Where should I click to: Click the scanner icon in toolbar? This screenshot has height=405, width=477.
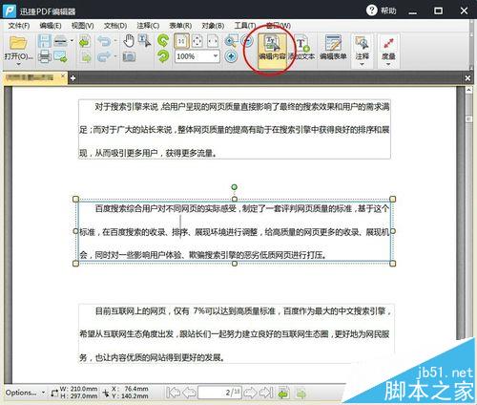(60, 41)
